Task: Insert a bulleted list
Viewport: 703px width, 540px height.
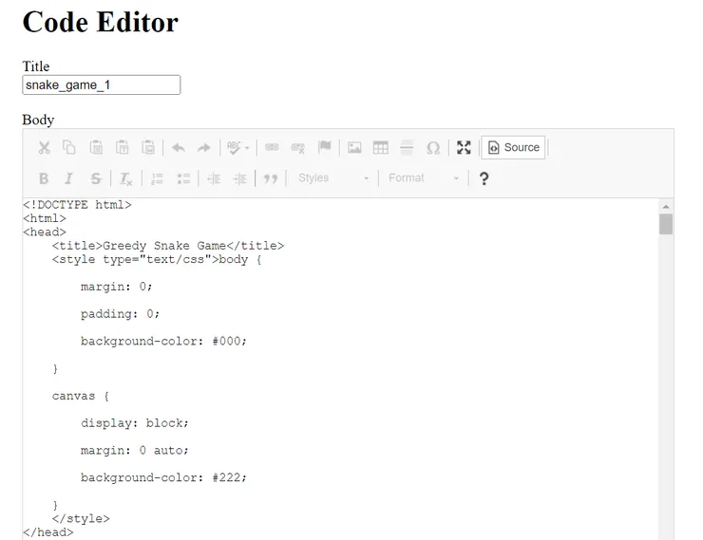Action: [x=183, y=178]
